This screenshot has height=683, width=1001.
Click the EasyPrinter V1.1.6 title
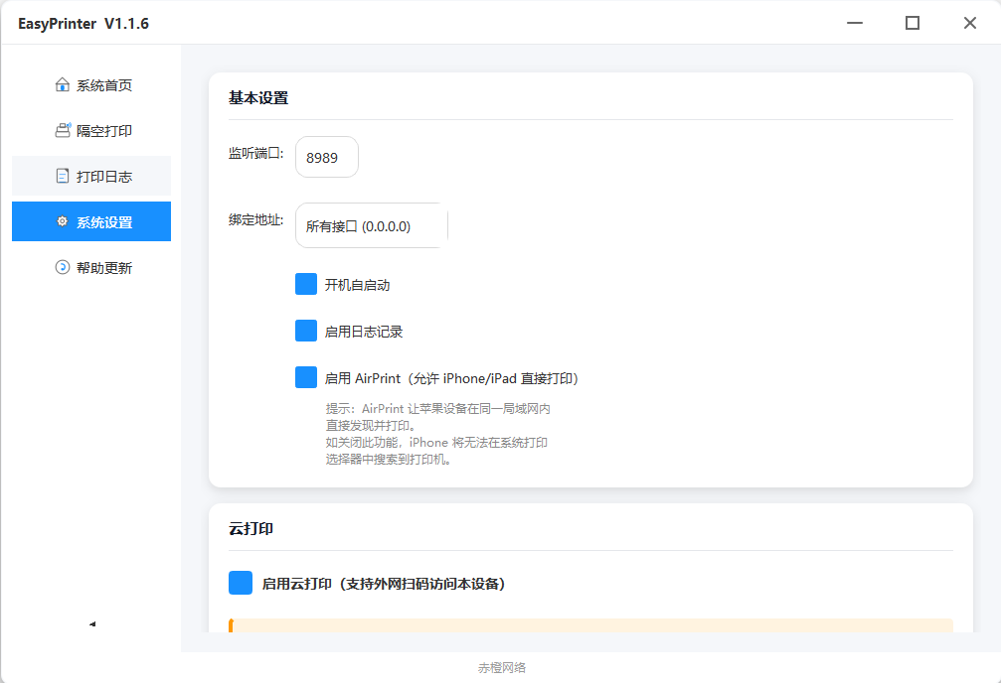[x=83, y=24]
